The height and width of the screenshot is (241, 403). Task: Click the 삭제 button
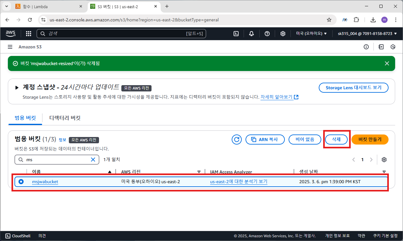336,140
